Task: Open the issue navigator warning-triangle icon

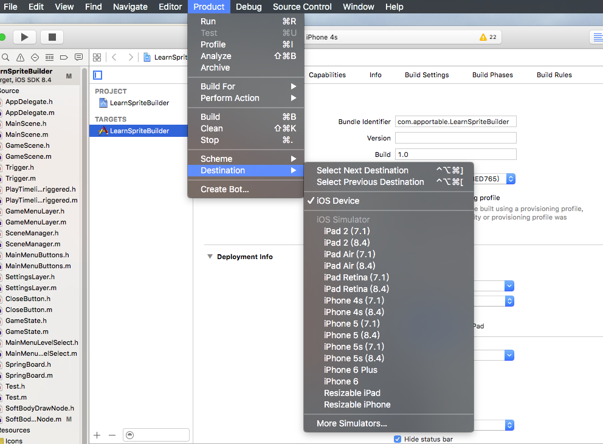Action: 20,57
